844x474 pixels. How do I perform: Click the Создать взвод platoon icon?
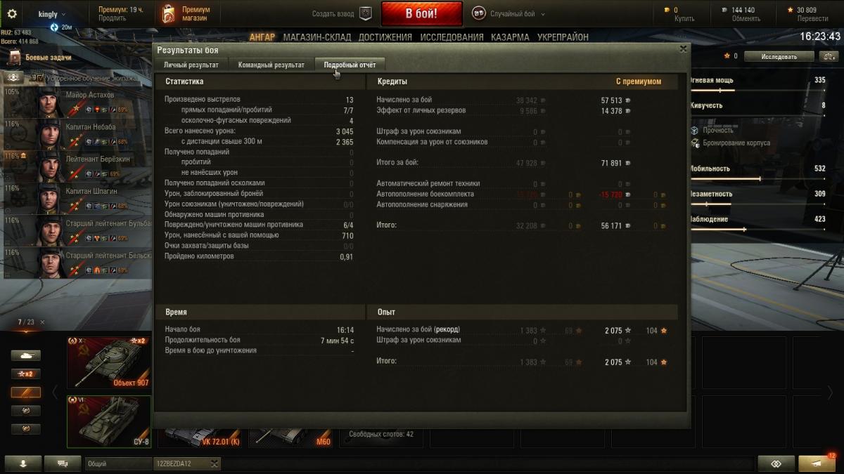pos(365,13)
